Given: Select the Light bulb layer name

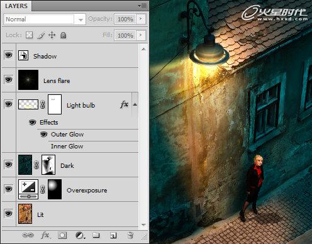Looking at the screenshot, I should coord(81,105).
